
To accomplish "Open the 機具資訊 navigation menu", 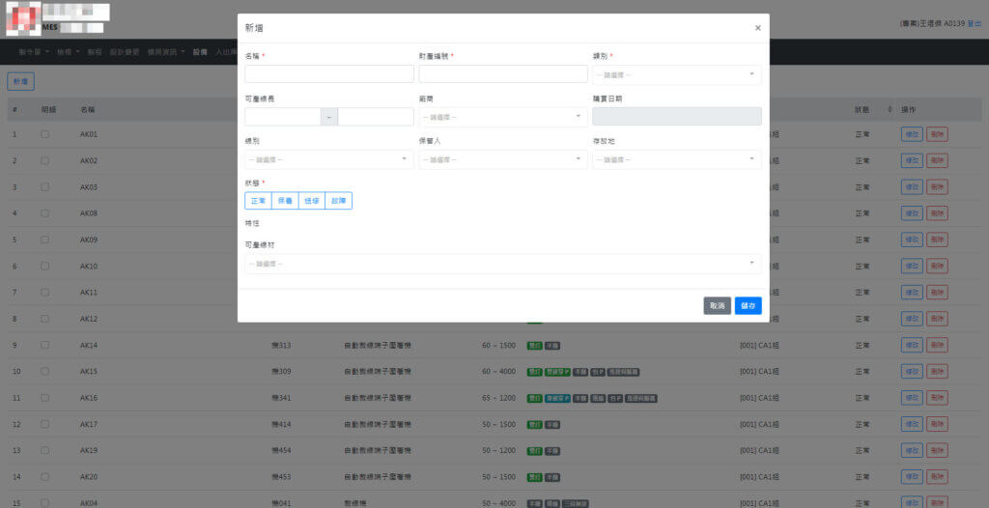I will coord(164,51).
